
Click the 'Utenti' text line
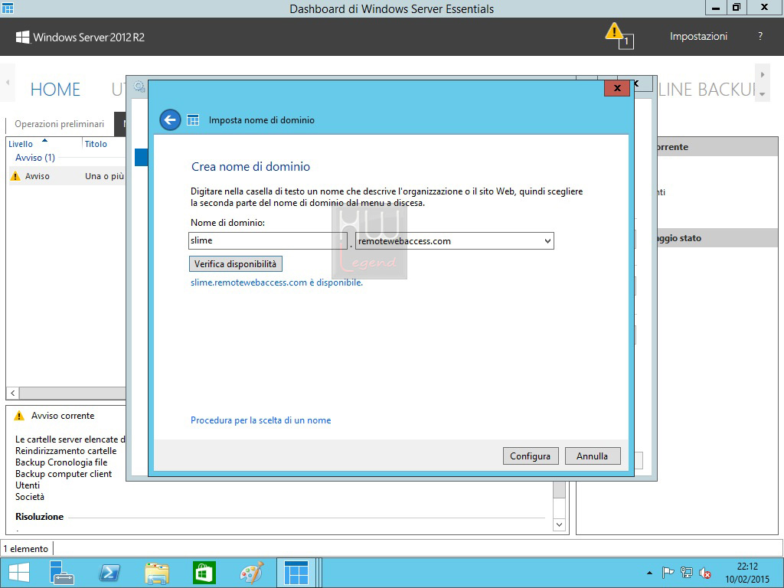coord(28,485)
